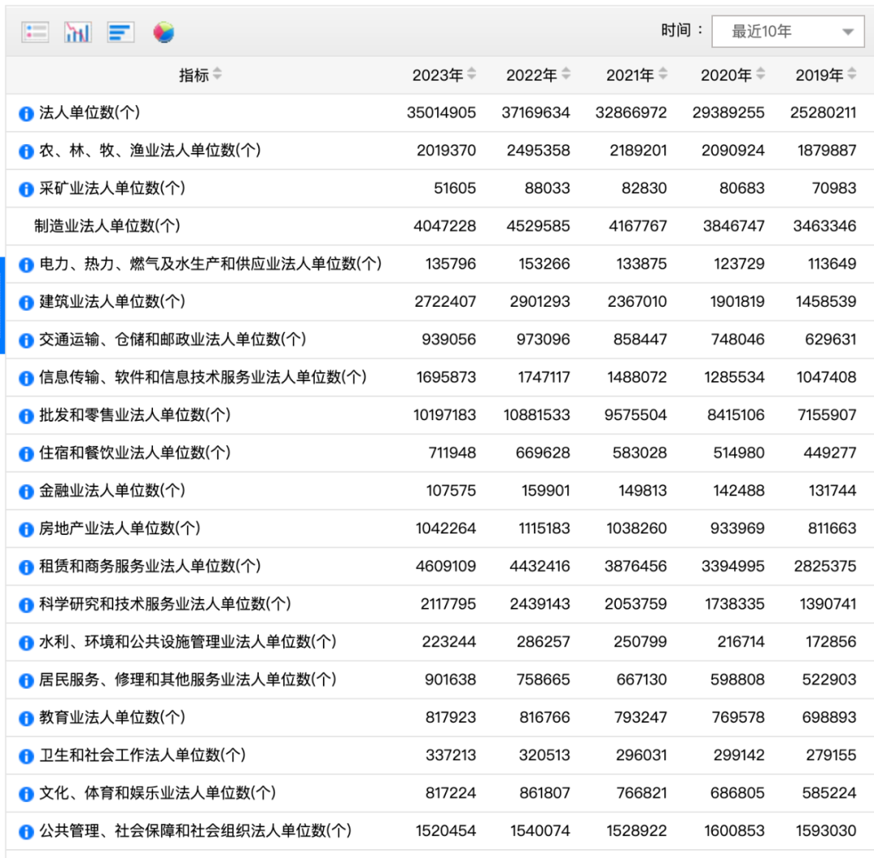The image size is (874, 858).
Task: Click the leasing services 2022 value 4432416
Action: tap(540, 567)
